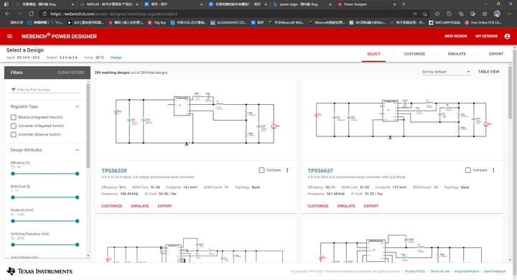Click the read aloud icon in address bar
This screenshot has width=517, height=280.
414,14
